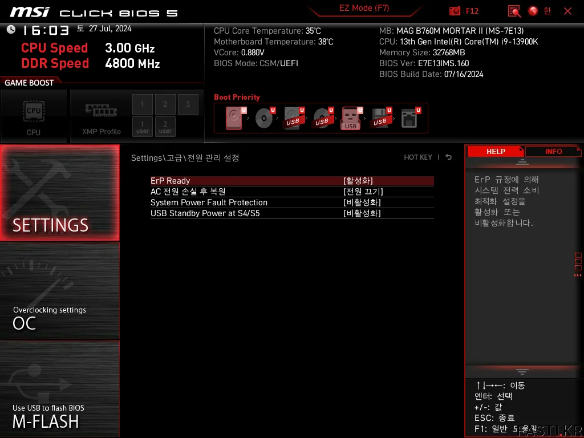The width and height of the screenshot is (584, 438).
Task: Click the Korean 한 language label
Action: coord(547,11)
